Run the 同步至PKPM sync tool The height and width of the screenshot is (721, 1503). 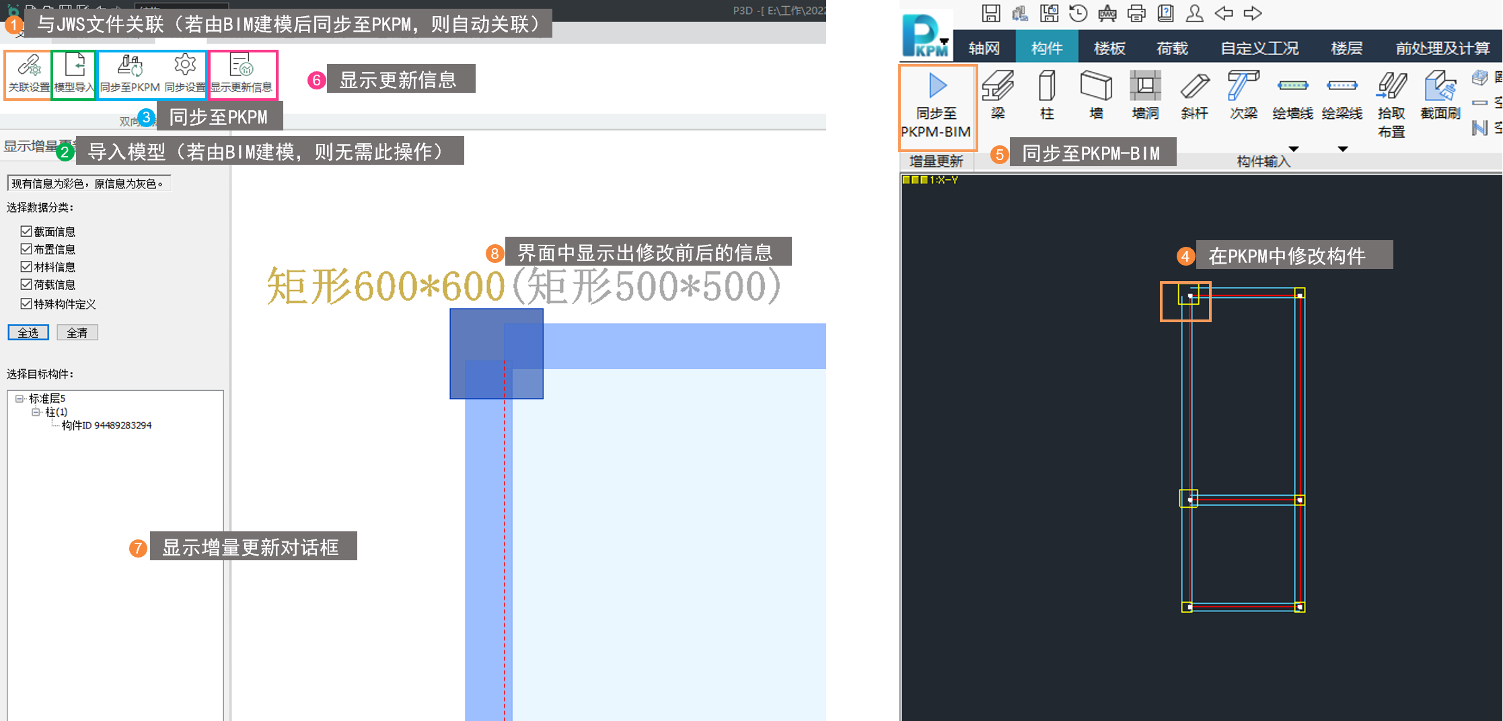(x=130, y=75)
